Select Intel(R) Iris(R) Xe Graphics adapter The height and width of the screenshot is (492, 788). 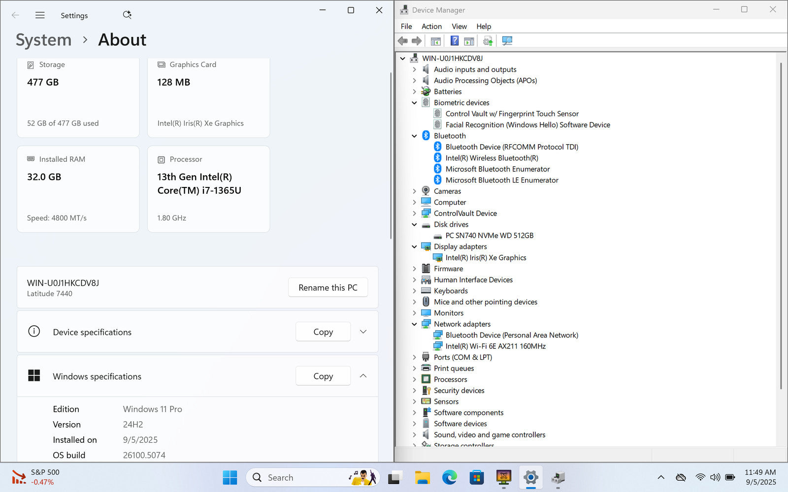486,258
